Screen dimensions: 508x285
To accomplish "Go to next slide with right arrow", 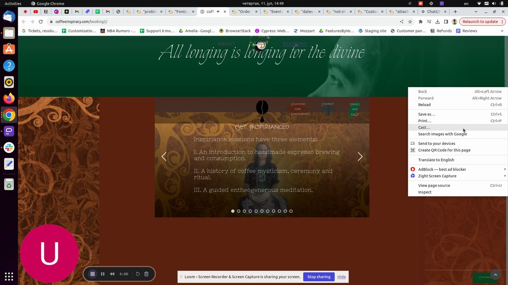I will [360, 157].
